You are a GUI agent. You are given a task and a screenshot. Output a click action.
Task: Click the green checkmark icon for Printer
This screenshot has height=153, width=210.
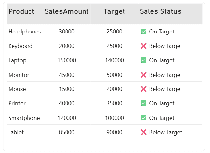point(143,103)
